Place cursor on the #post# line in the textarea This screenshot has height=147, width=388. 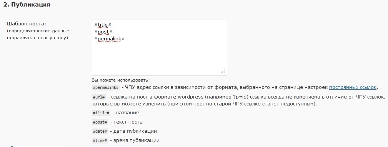[x=103, y=32]
